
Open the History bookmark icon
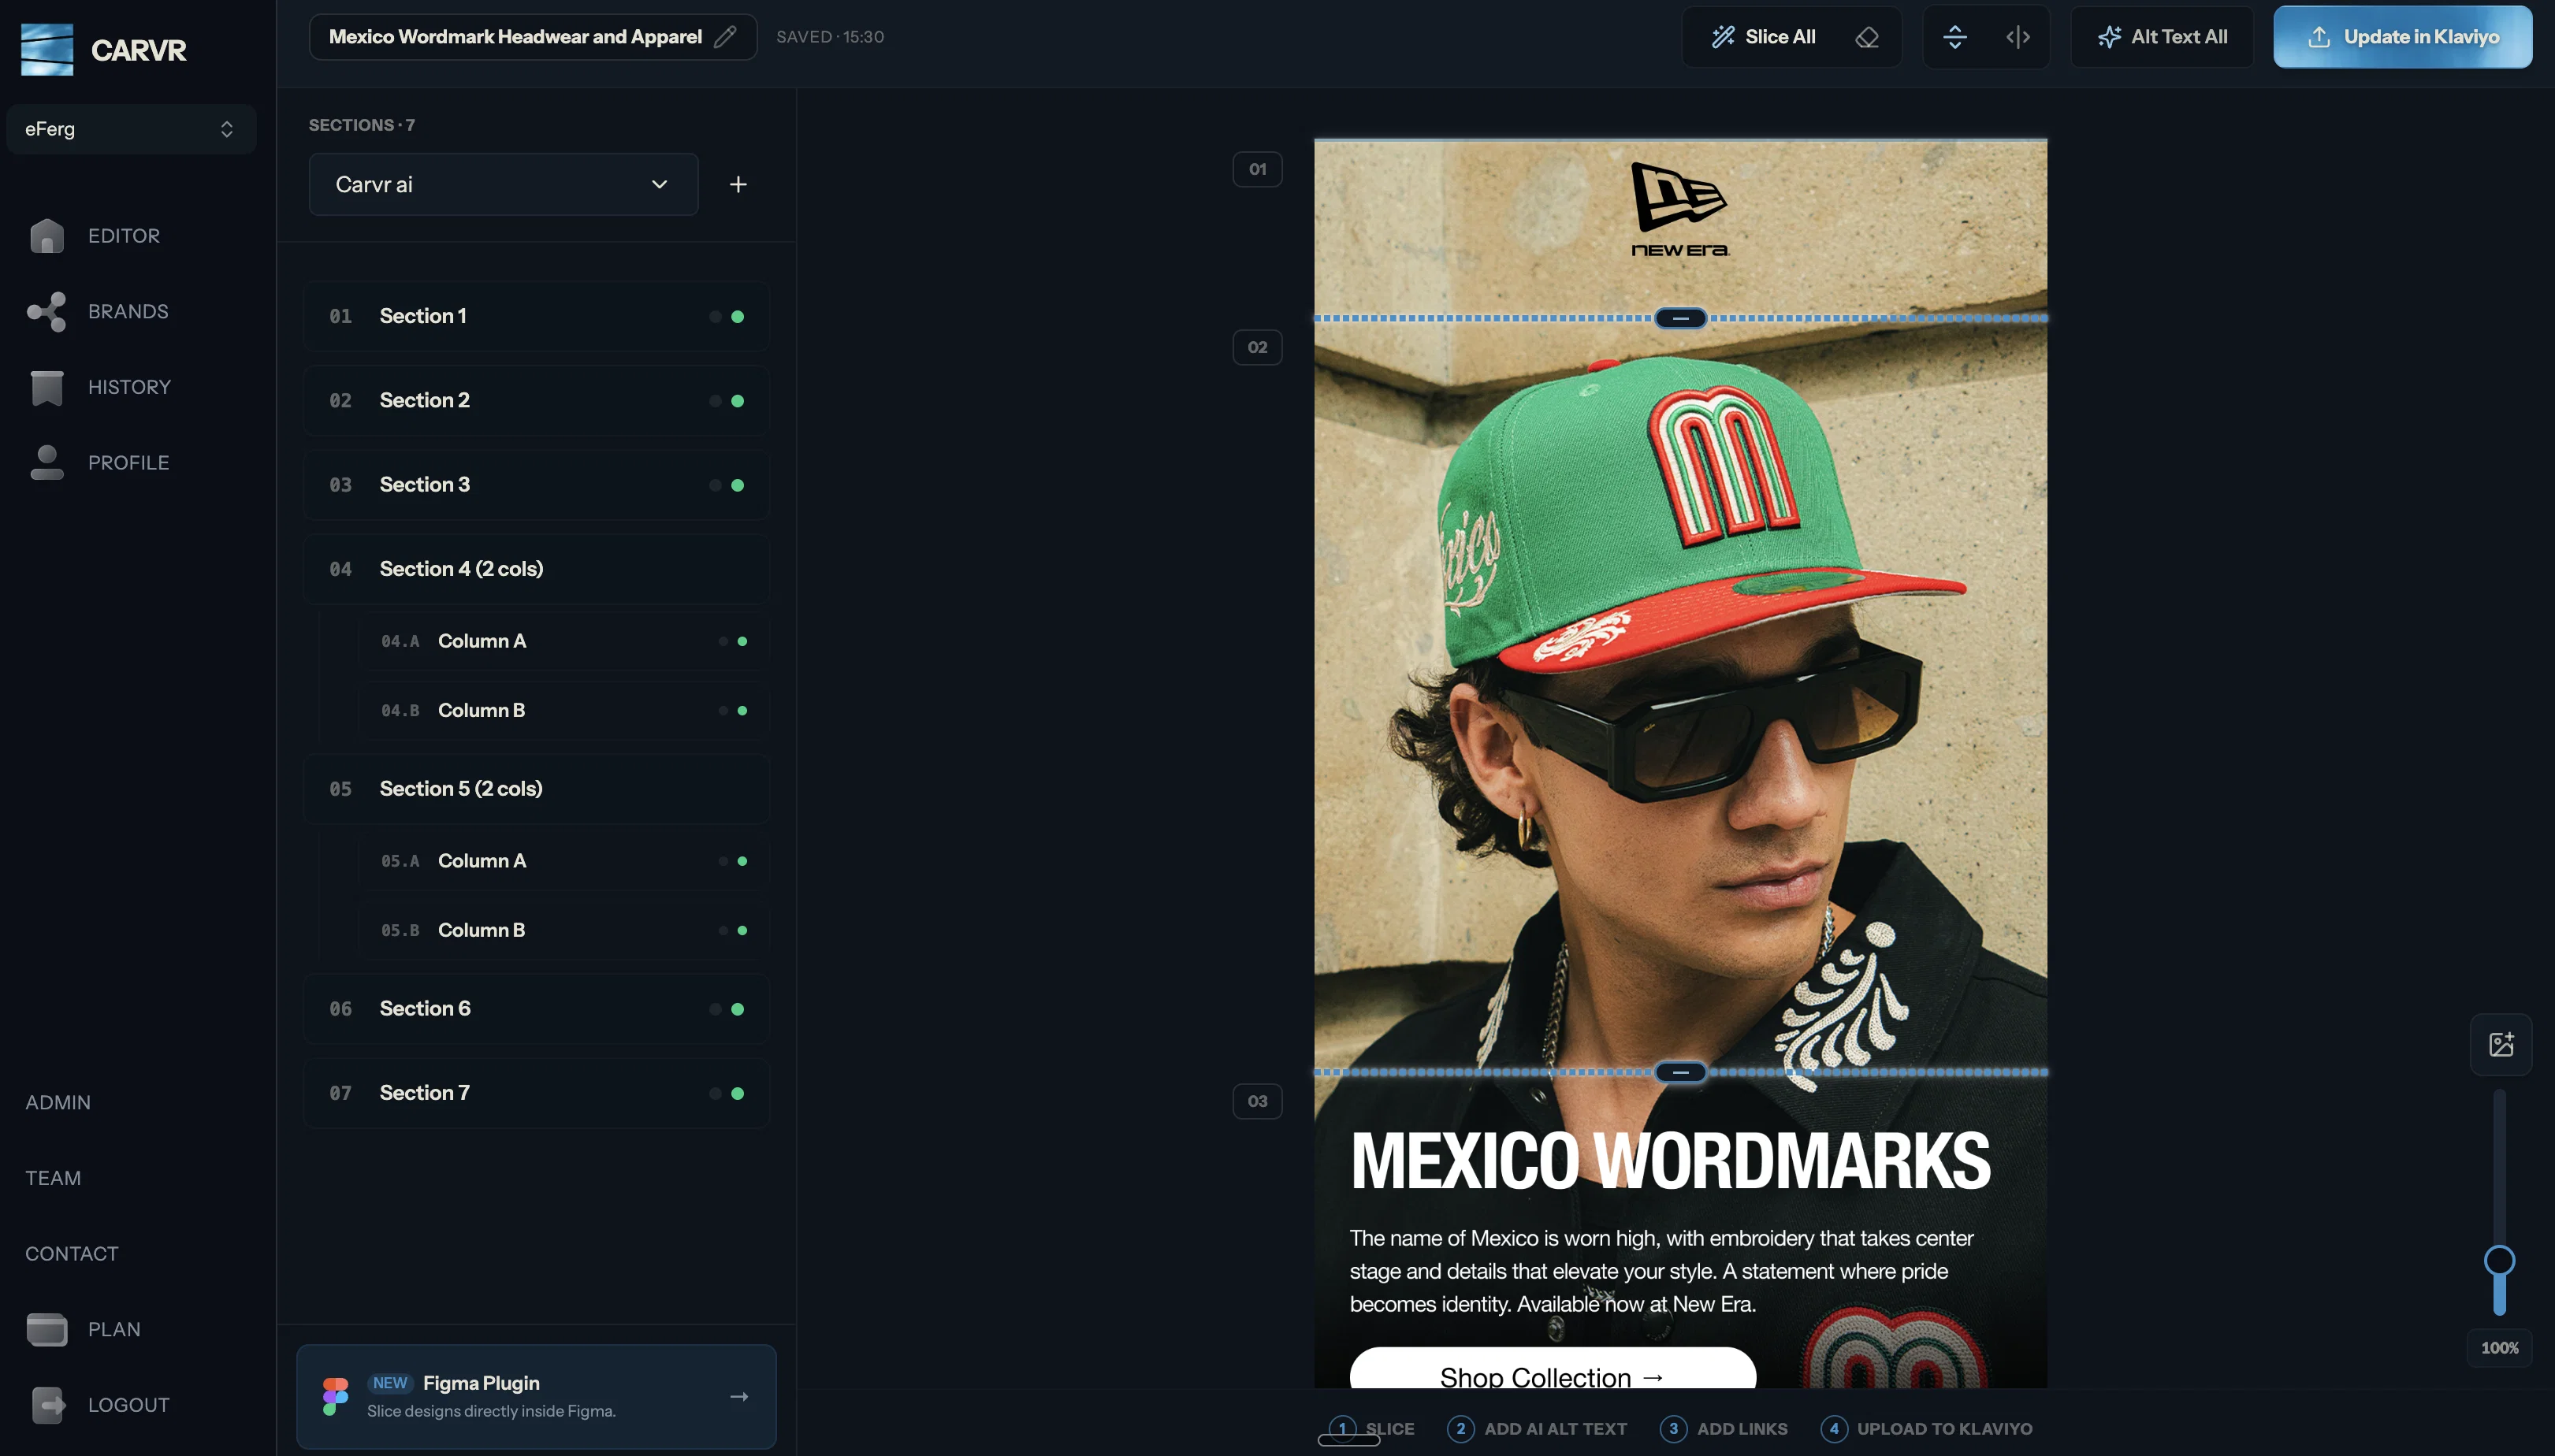[46, 387]
